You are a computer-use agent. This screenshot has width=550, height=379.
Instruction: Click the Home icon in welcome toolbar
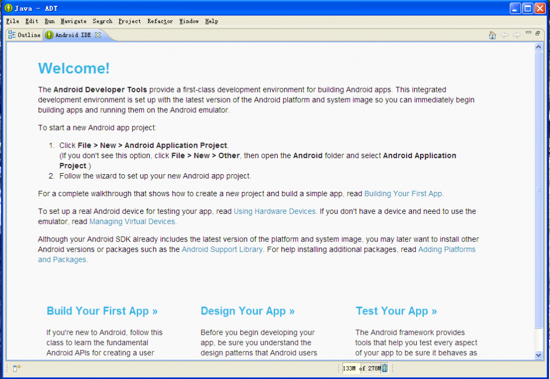click(492, 35)
